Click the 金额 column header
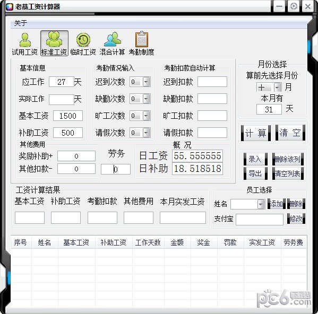Screen dimensions: 318x314 click(x=177, y=242)
